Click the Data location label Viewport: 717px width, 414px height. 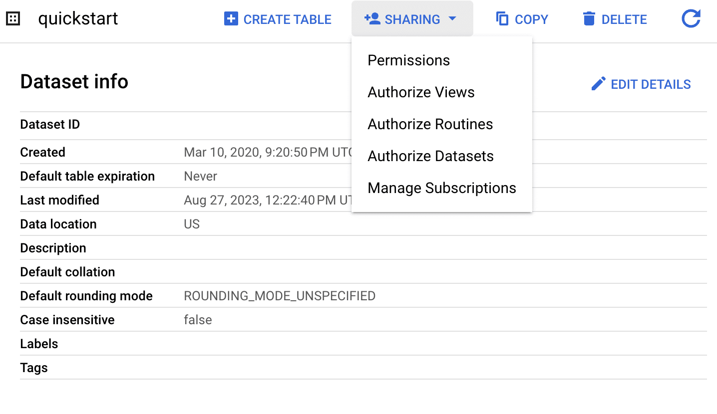[58, 224]
